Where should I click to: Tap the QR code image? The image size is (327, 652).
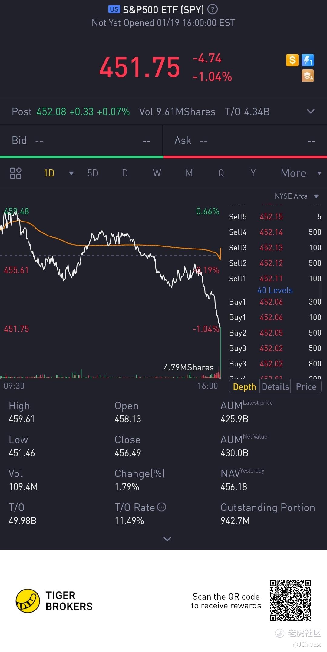point(290,600)
